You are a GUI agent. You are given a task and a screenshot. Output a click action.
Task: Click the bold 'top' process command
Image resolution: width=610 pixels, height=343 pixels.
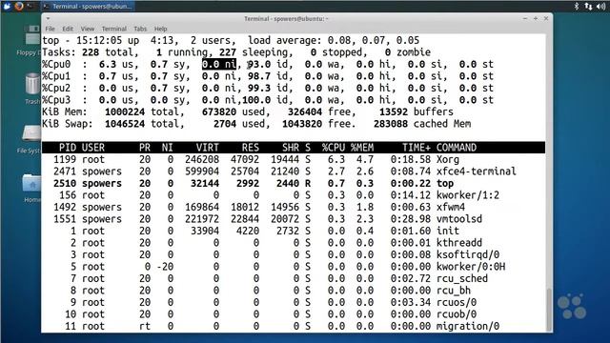445,184
